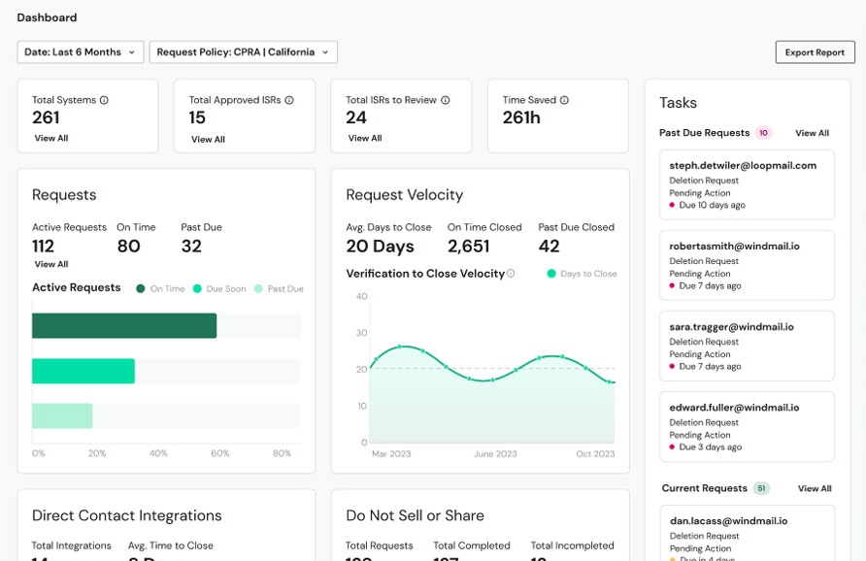866x561 pixels.
Task: Click the Dashboard page title
Action: [x=47, y=17]
